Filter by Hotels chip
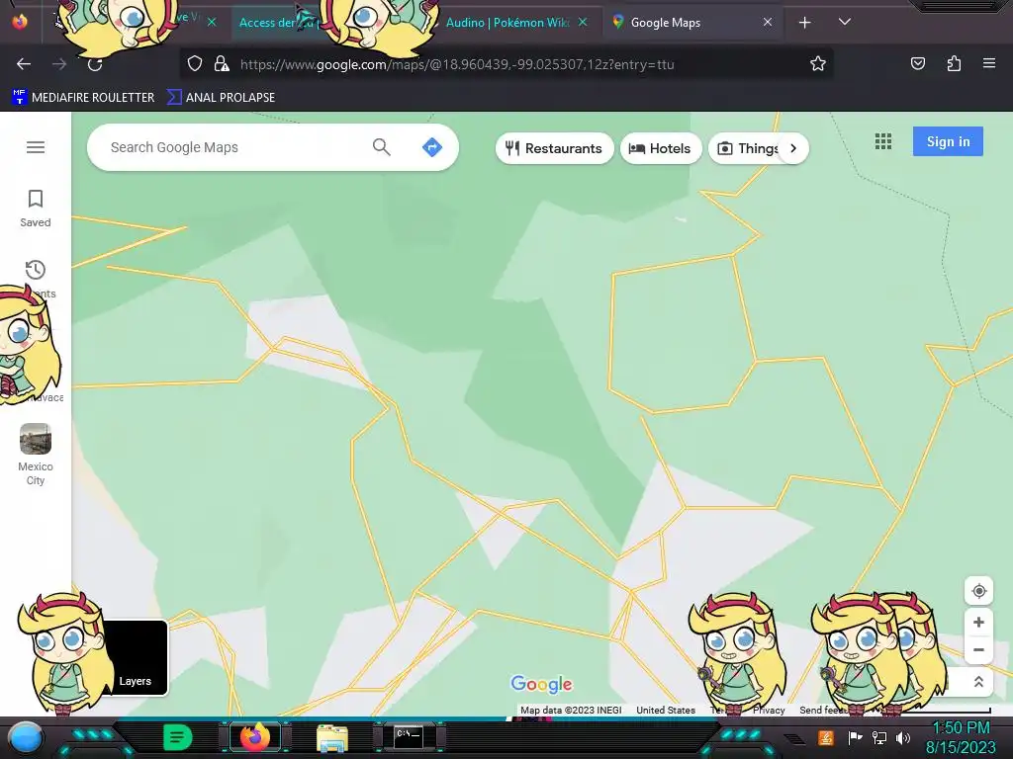The height and width of the screenshot is (759, 1013). pos(660,148)
